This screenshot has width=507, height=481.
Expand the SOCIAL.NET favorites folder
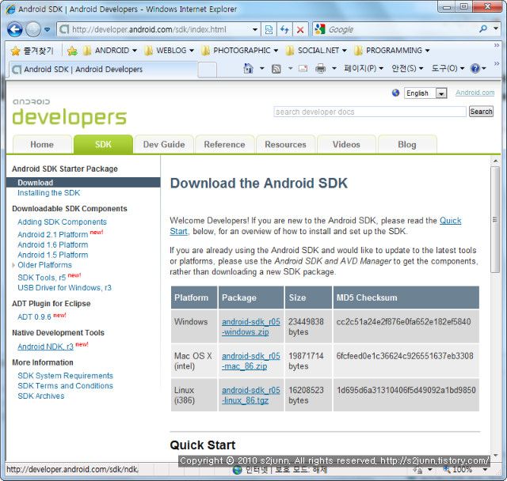point(316,51)
